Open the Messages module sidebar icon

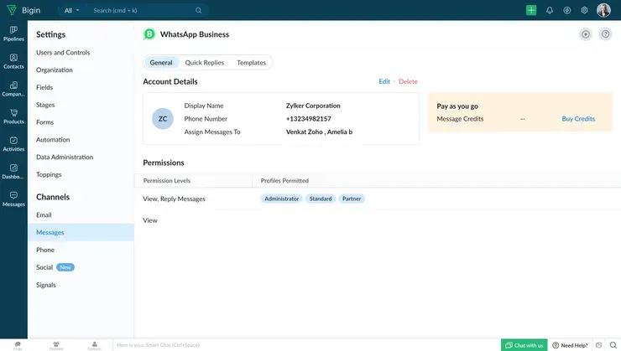(x=13, y=199)
